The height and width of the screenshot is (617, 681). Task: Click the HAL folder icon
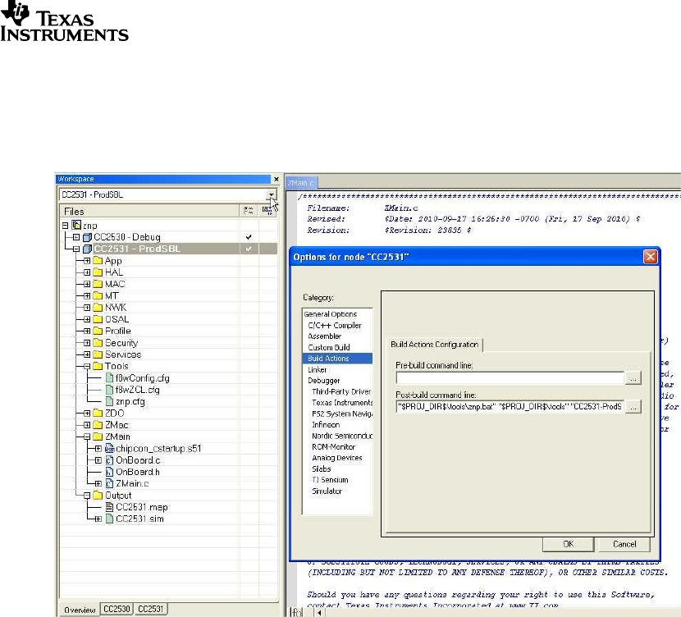point(98,272)
